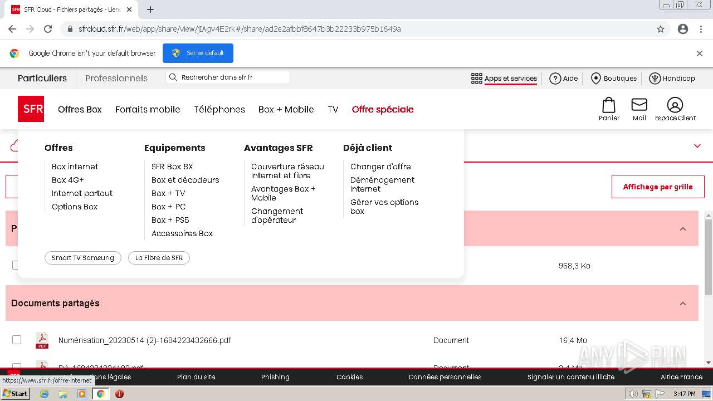The image size is (713, 401).
Task: Open the Cookies footer link
Action: pyautogui.click(x=349, y=377)
